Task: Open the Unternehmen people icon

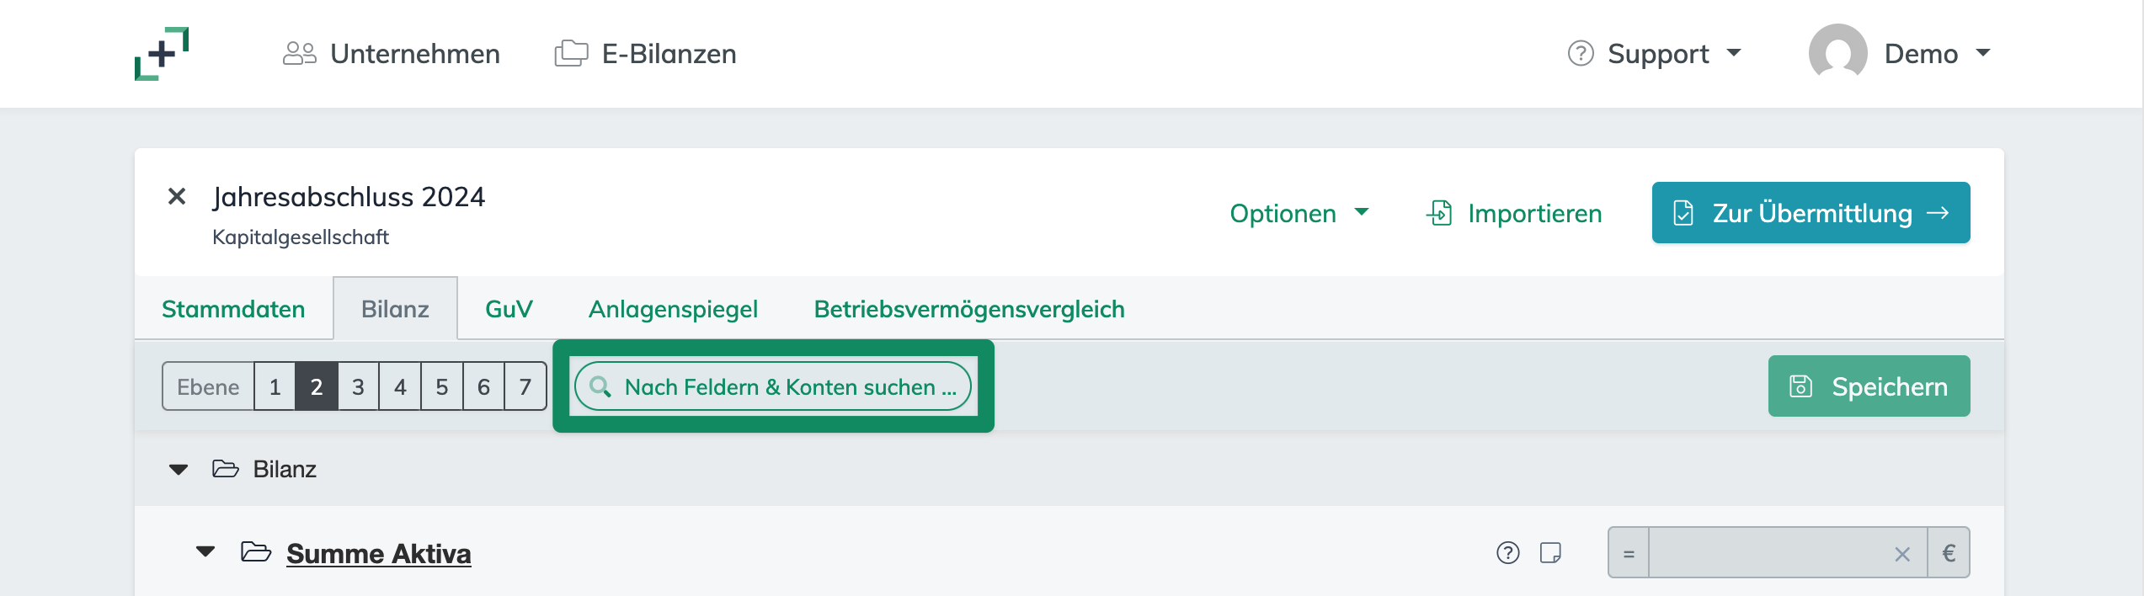Action: click(299, 53)
